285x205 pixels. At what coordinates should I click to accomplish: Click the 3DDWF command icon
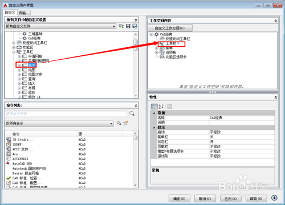[x=9, y=145]
